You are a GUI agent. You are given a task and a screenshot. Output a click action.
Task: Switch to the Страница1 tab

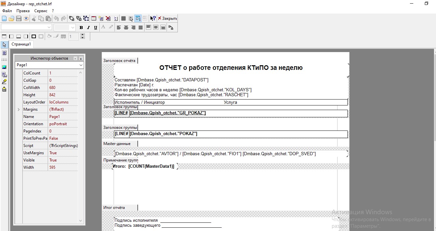click(x=21, y=44)
